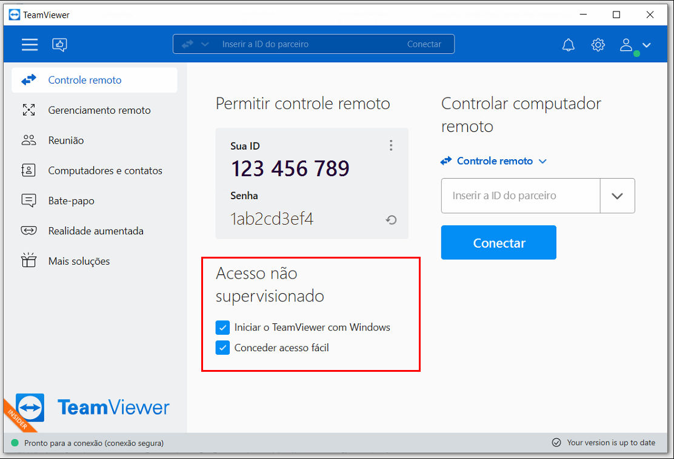This screenshot has height=459, width=674.
Task: Click the ID number 123 456 789
Action: click(x=290, y=168)
